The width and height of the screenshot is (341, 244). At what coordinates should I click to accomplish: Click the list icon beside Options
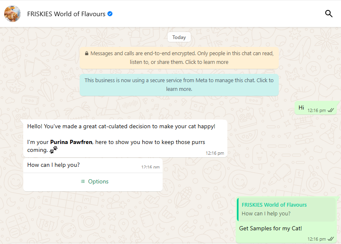(x=83, y=181)
